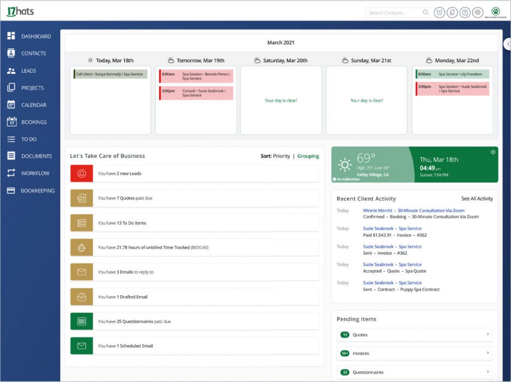Screen dimensions: 511x382
Task: Click the green Questionnaires past due icon
Action: click(x=82, y=322)
